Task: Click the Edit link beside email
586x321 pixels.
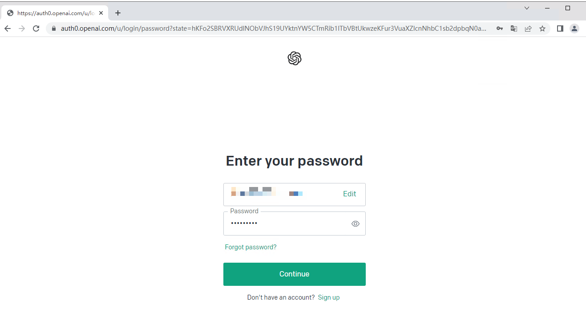Action: click(350, 194)
